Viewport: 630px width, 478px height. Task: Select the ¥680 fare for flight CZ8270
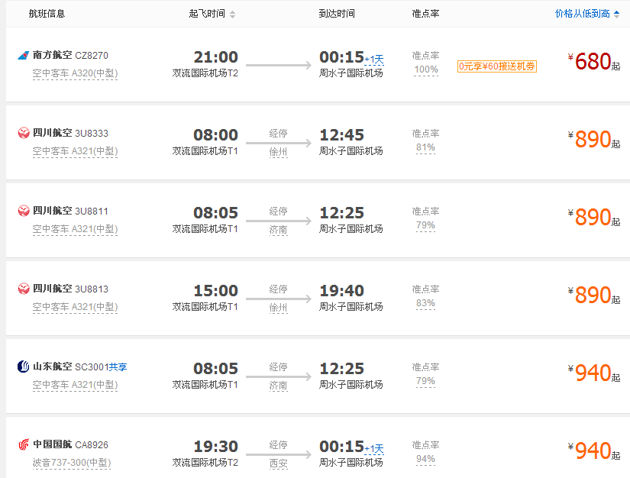(x=594, y=62)
